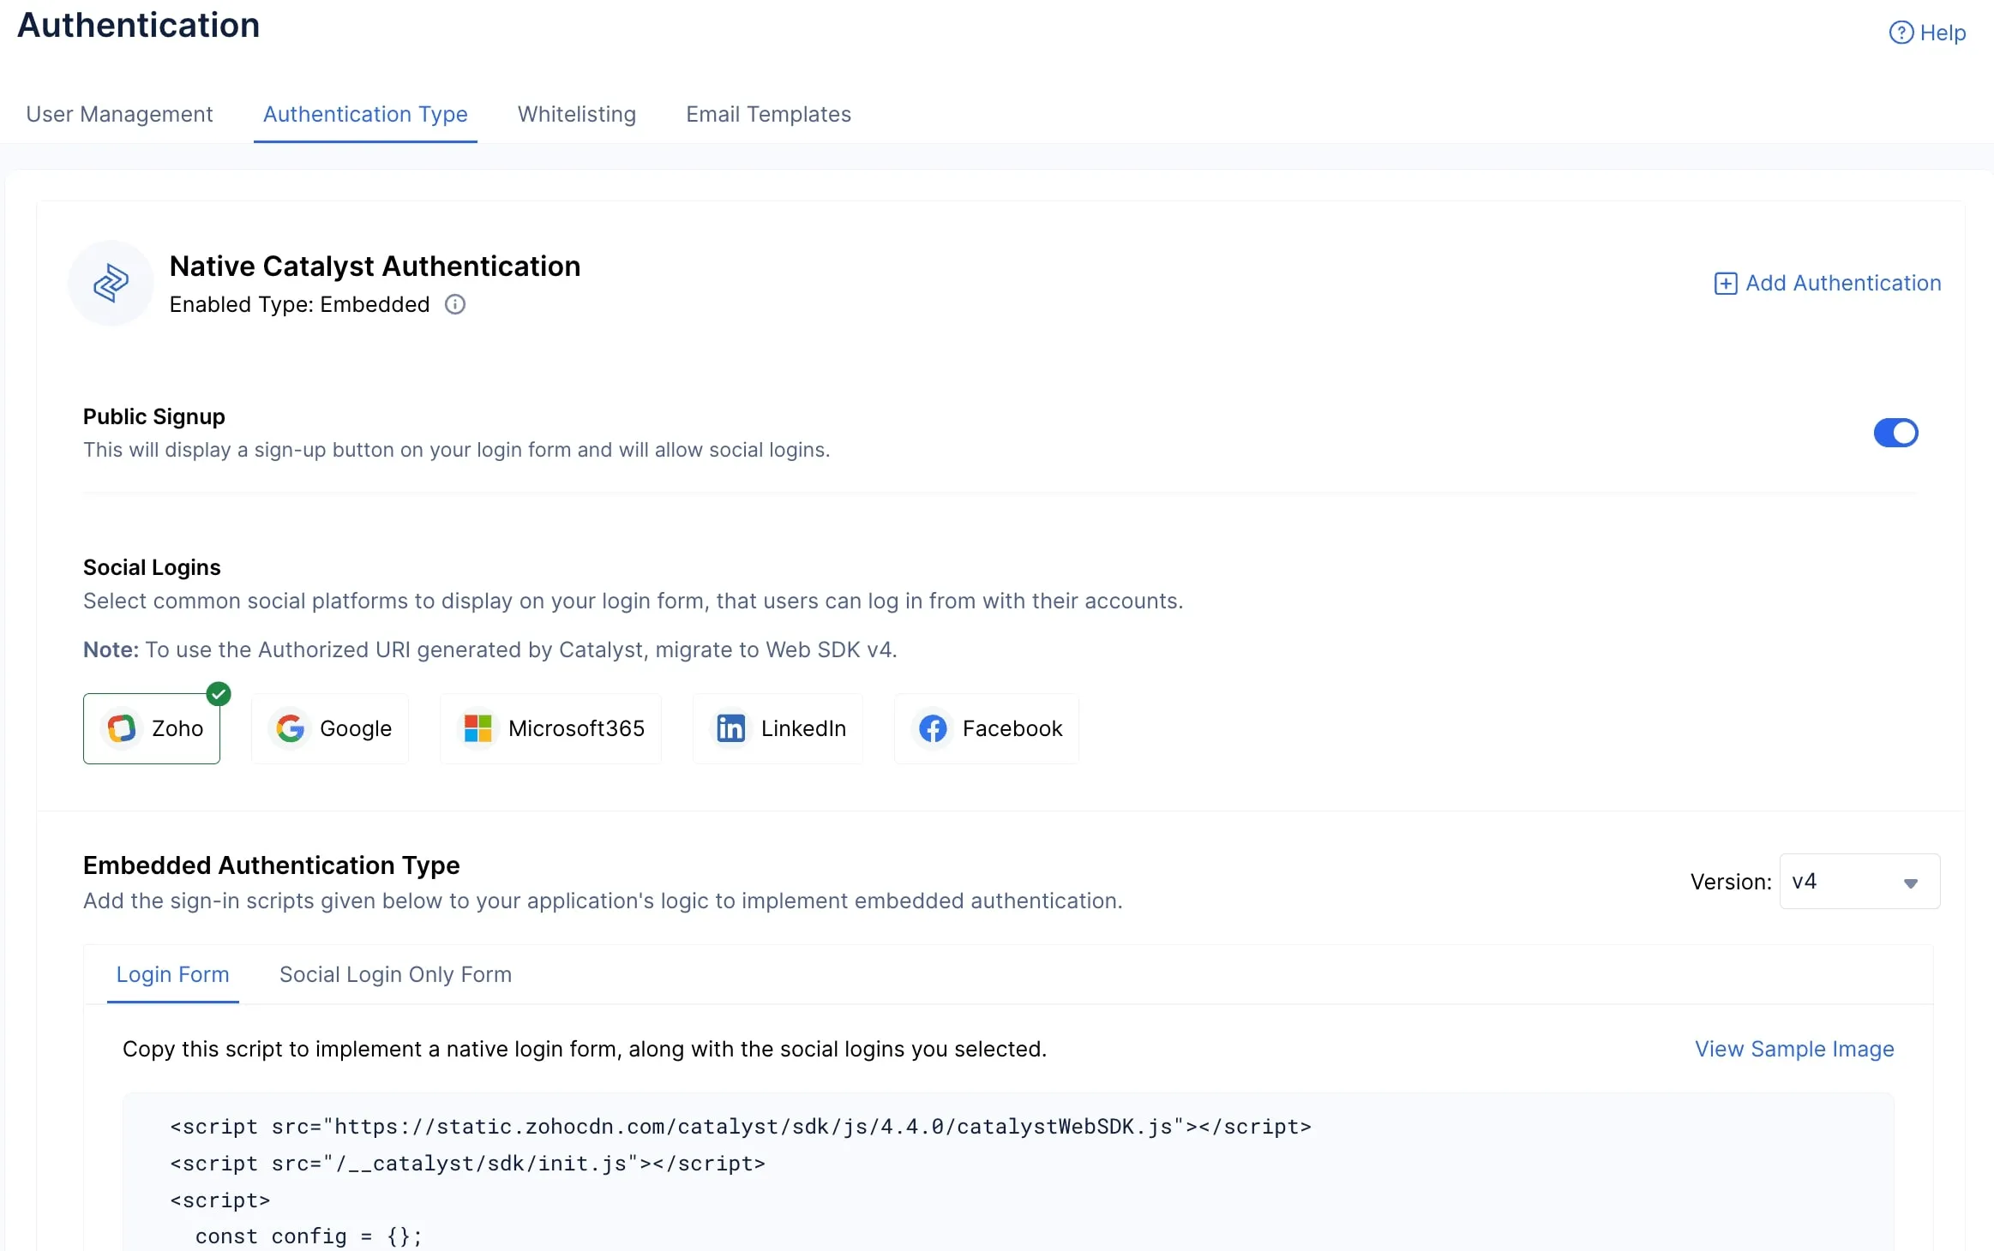This screenshot has width=1994, height=1251.
Task: Click the Facebook logo icon
Action: (933, 729)
